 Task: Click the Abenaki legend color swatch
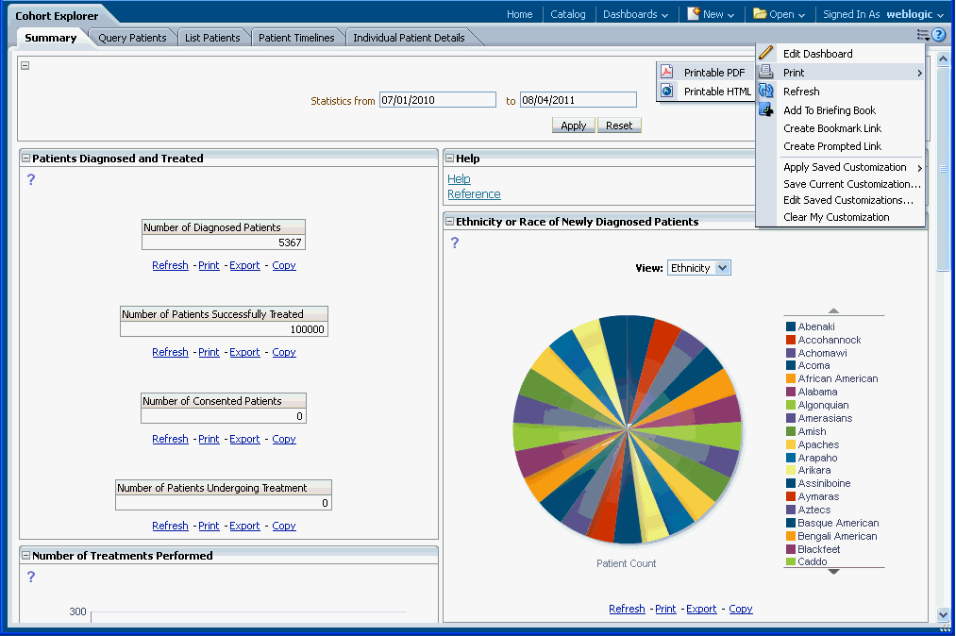(791, 326)
